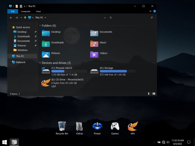The image size is (195, 146).
Task: Open the recent locations dropdown arrow
Action: pyautogui.click(x=21, y=18)
